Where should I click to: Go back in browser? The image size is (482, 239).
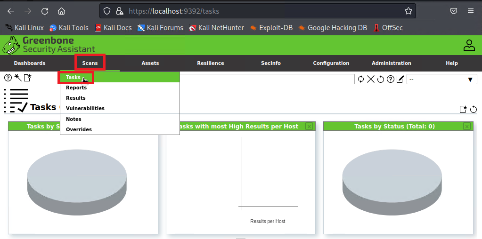pyautogui.click(x=11, y=11)
